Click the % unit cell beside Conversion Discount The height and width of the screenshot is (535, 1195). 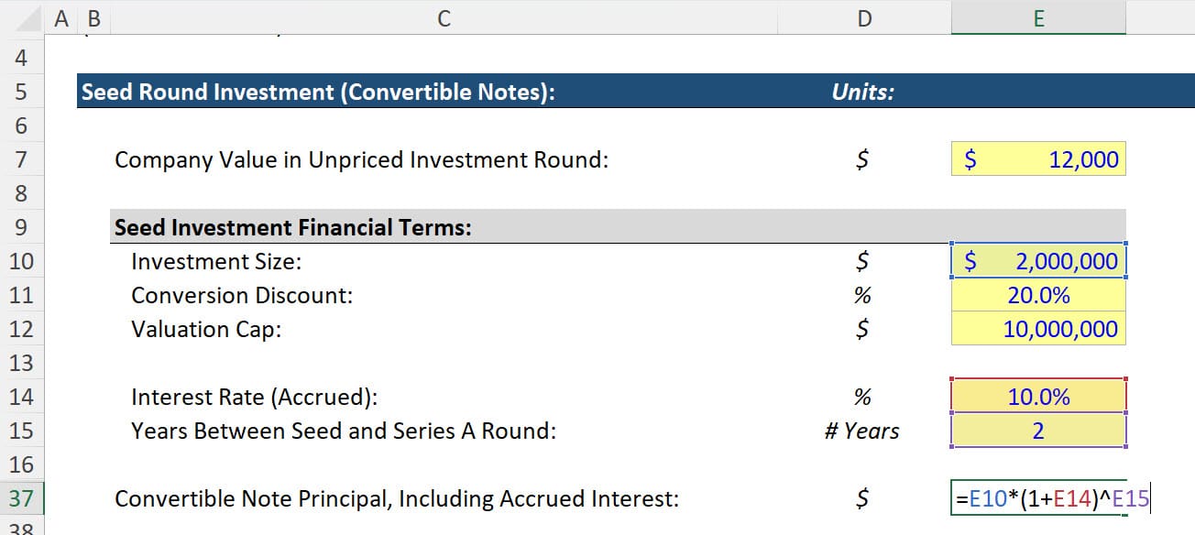(862, 294)
